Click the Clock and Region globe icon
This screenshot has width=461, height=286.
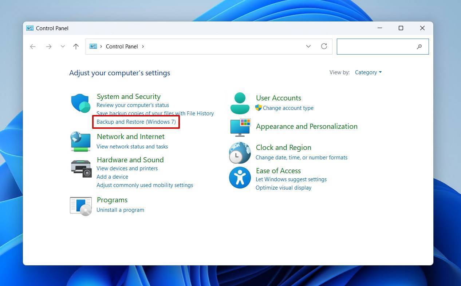click(240, 152)
